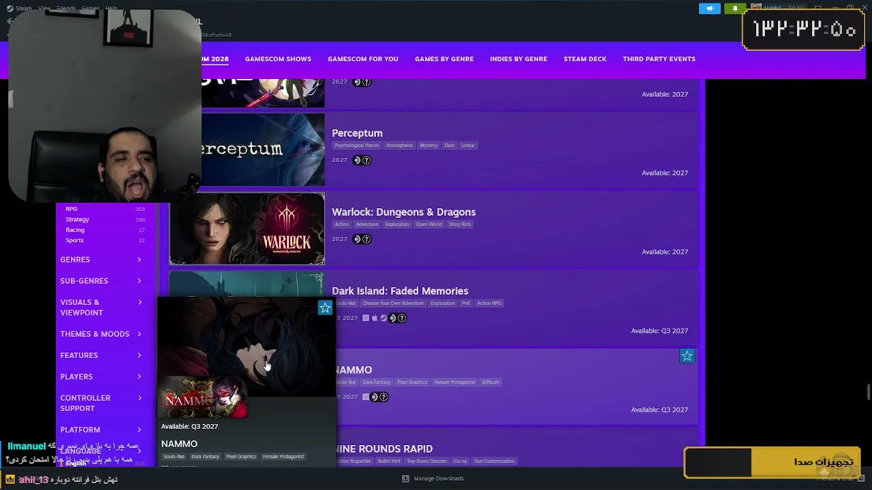Image resolution: width=872 pixels, height=490 pixels.
Task: Click the wishlist star on NAMMO hover card
Action: (x=325, y=308)
